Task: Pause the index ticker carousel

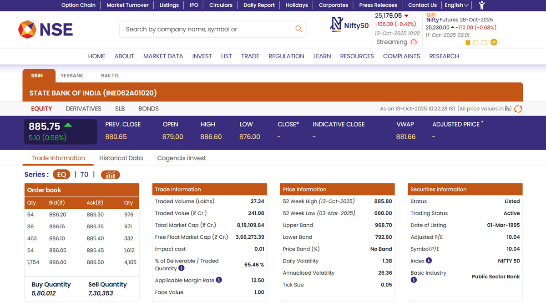Action: click(494, 42)
